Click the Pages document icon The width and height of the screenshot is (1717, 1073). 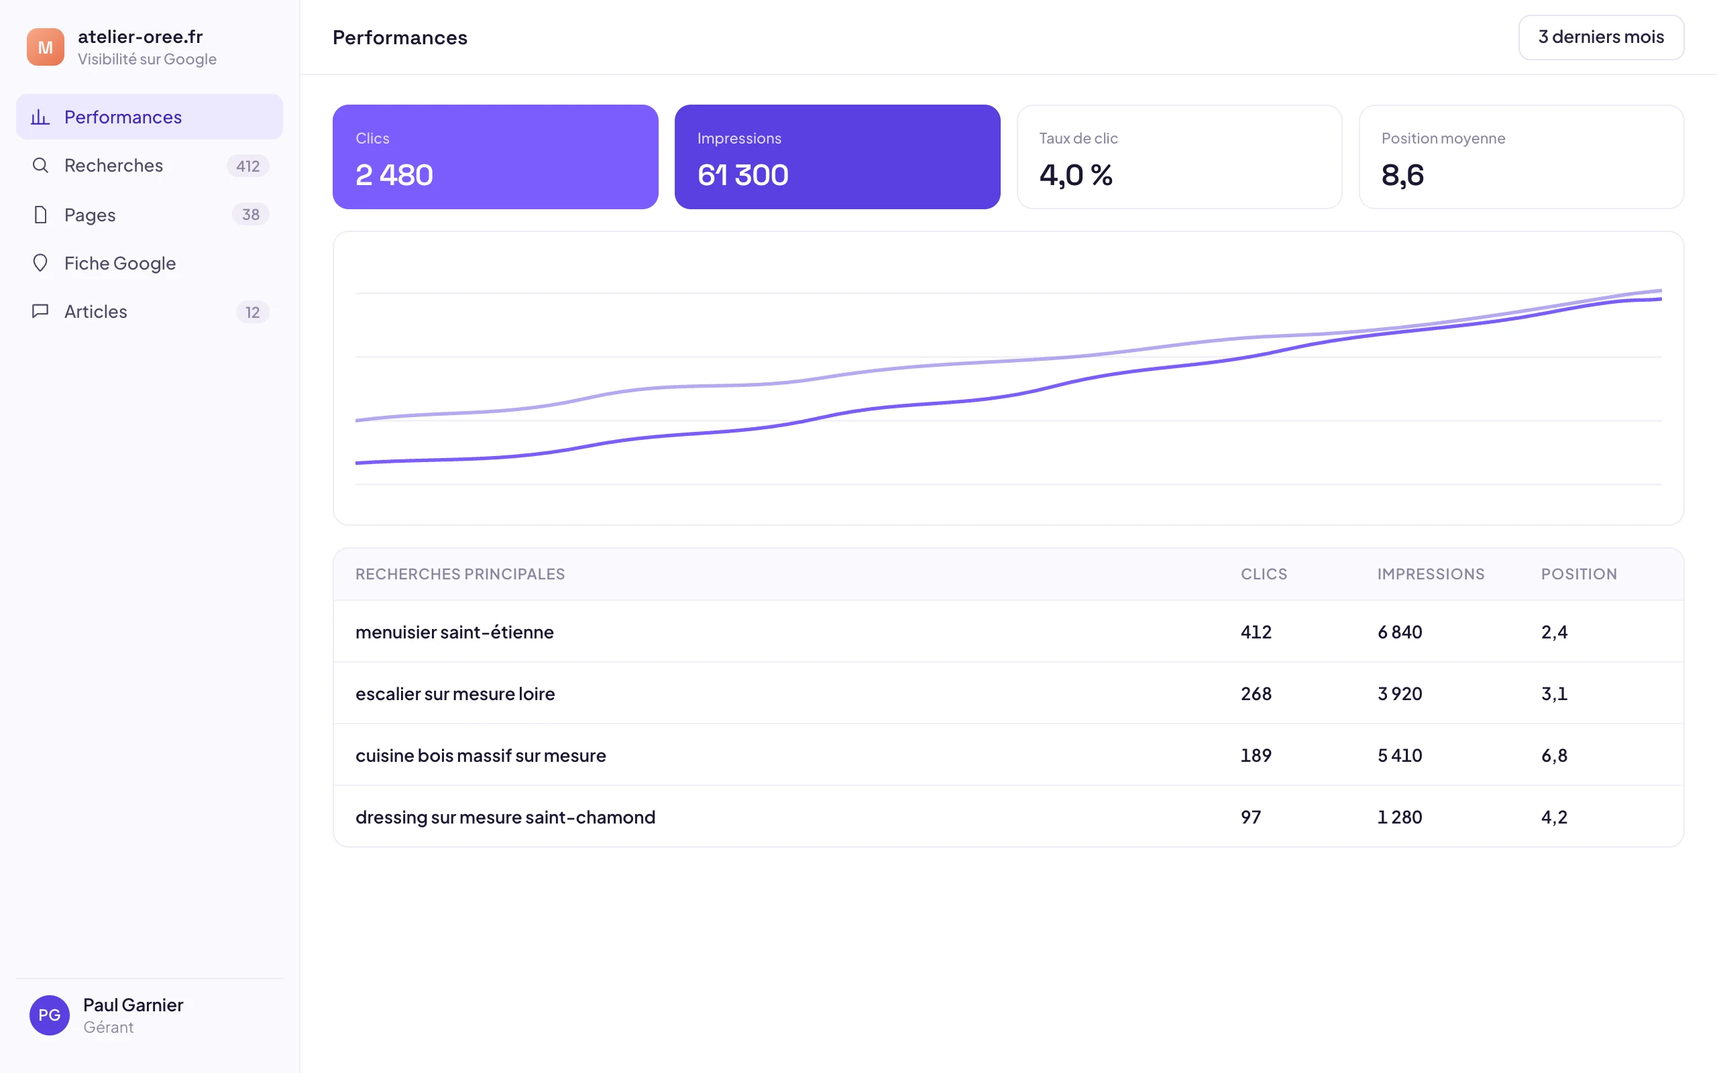tap(40, 215)
